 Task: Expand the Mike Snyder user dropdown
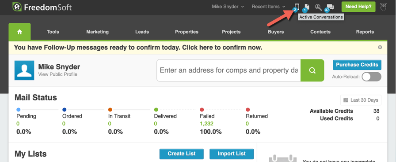coord(228,7)
